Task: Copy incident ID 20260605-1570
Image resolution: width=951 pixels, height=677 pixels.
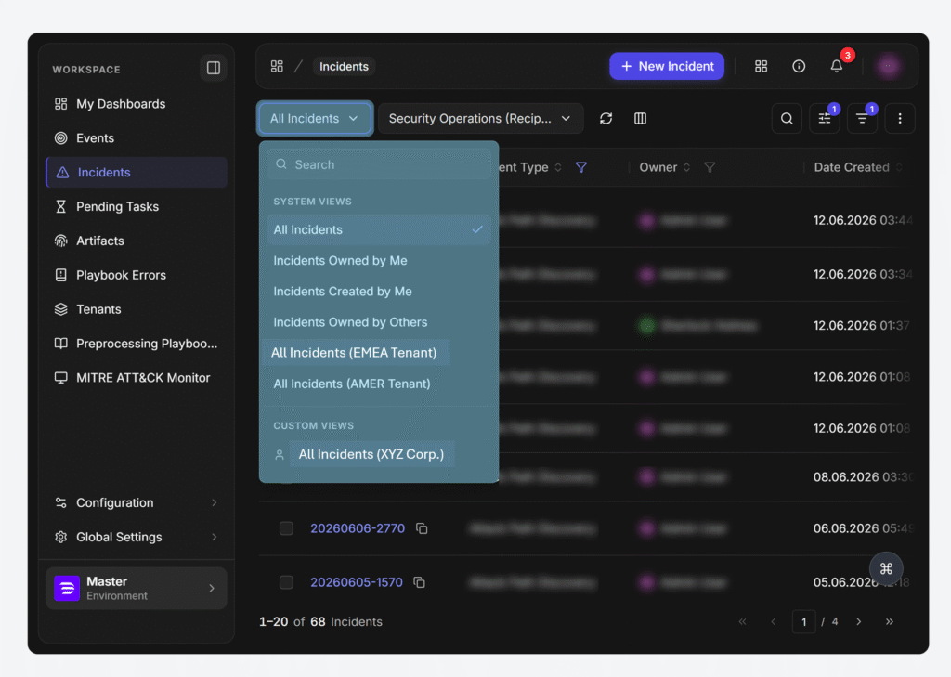Action: coord(419,582)
